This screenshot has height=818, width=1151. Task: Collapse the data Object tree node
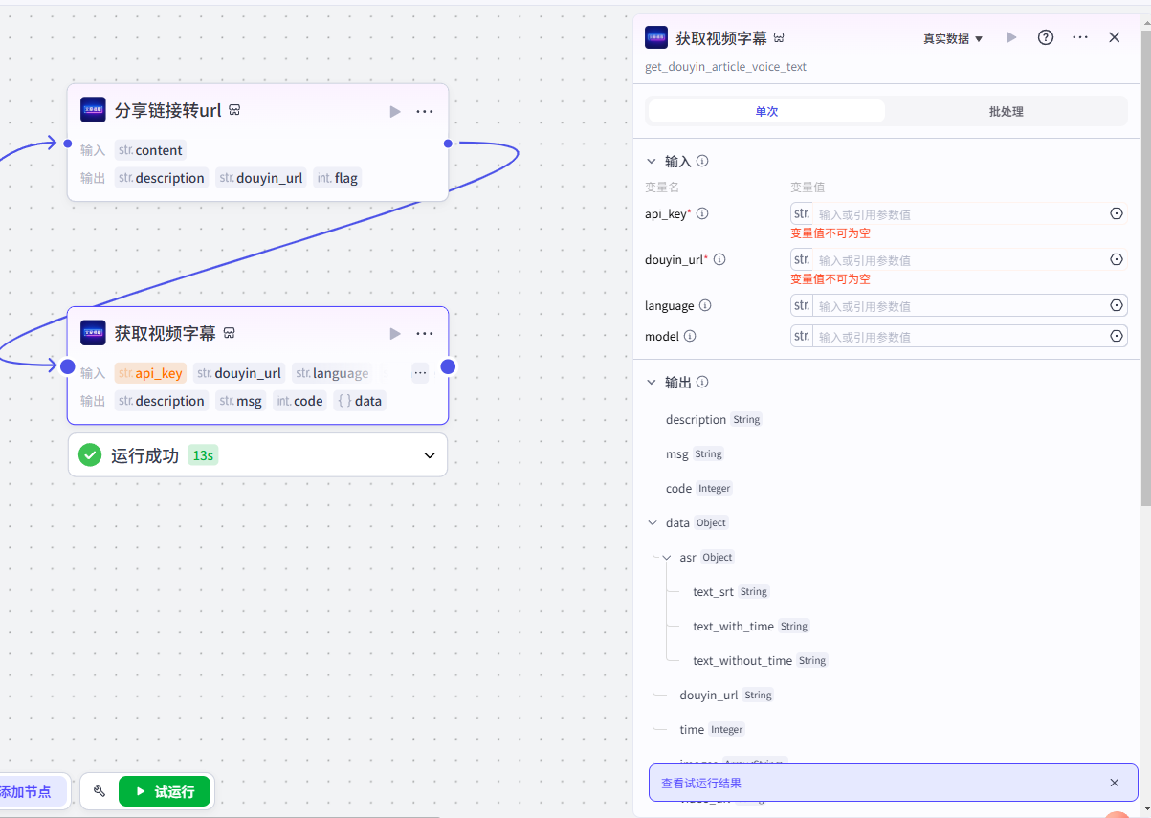(x=653, y=523)
